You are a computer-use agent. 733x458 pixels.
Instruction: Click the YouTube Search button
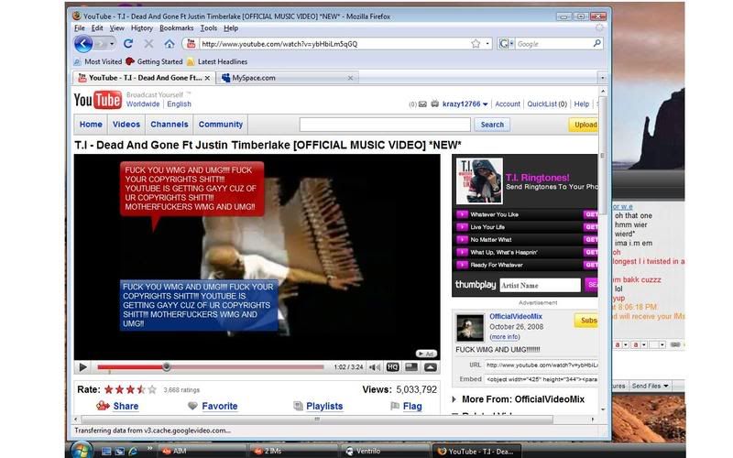tap(492, 125)
